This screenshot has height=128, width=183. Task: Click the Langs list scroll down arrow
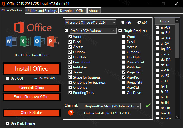tap(177, 117)
